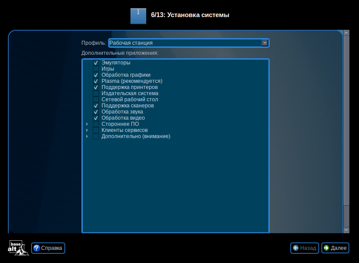Select the Поддержка сканеров list entry
This screenshot has height=263, width=359.
(127, 106)
